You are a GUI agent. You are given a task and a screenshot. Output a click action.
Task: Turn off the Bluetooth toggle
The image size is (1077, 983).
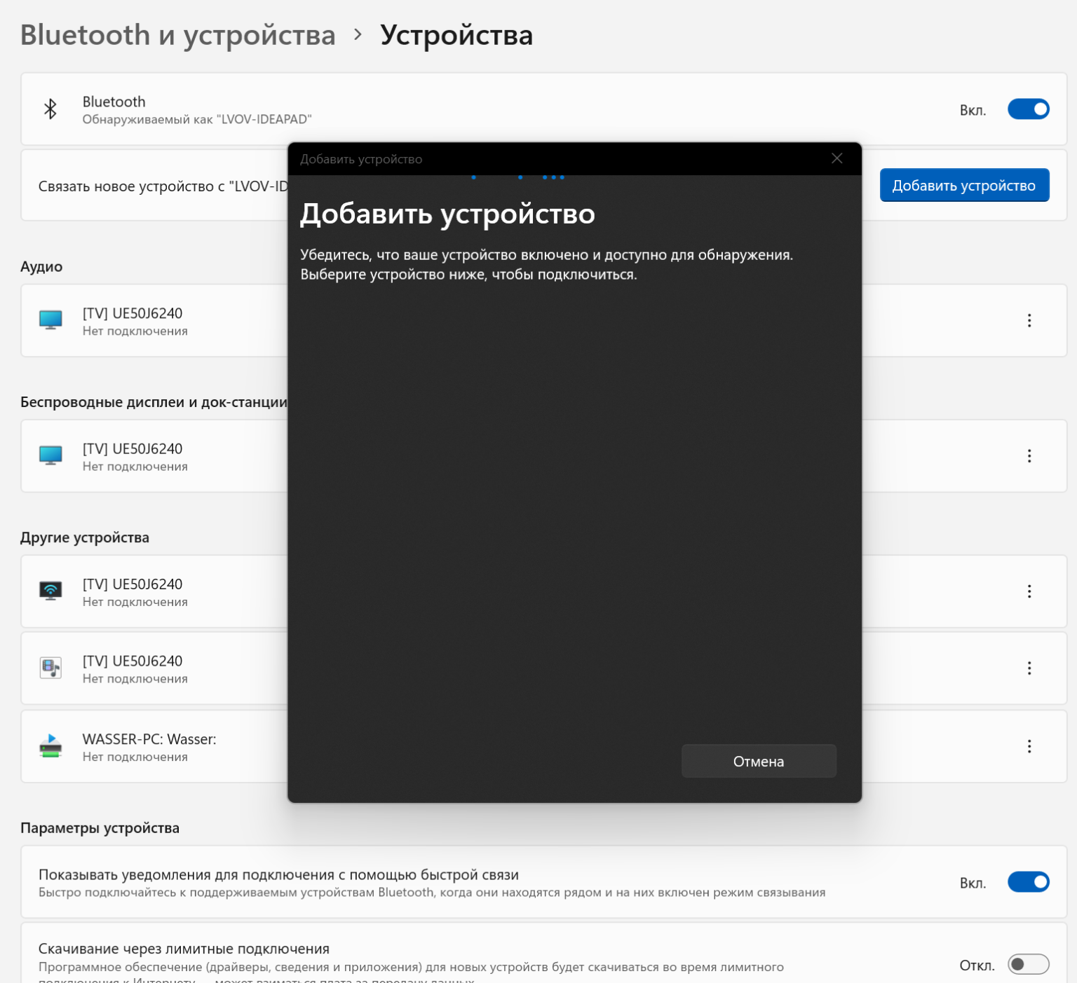1028,109
